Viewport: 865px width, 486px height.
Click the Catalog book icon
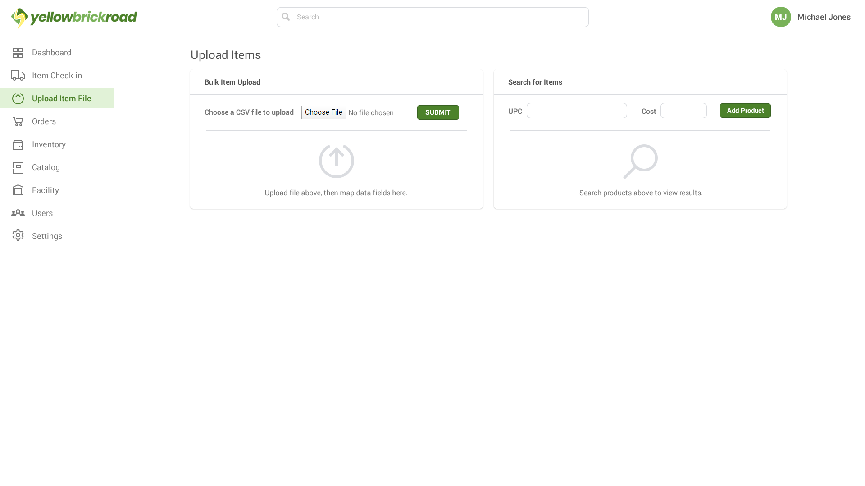[x=18, y=167]
